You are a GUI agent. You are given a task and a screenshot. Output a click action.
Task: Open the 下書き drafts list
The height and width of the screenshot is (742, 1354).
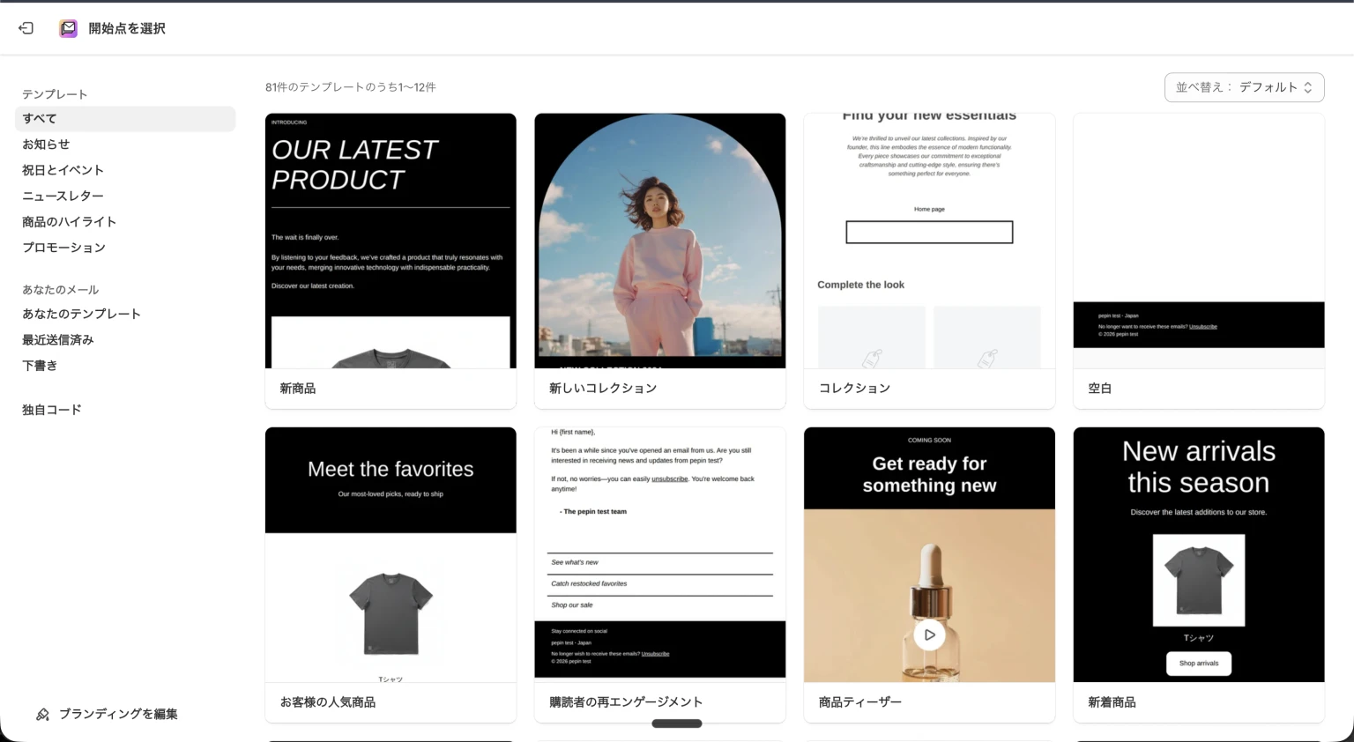click(x=40, y=365)
